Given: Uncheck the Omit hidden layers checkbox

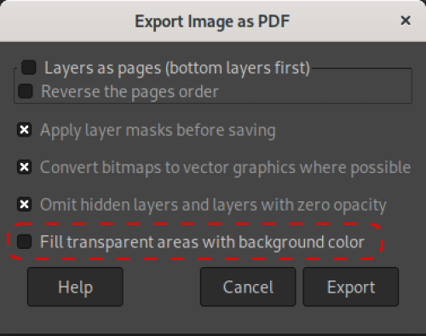Looking at the screenshot, I should click(24, 204).
